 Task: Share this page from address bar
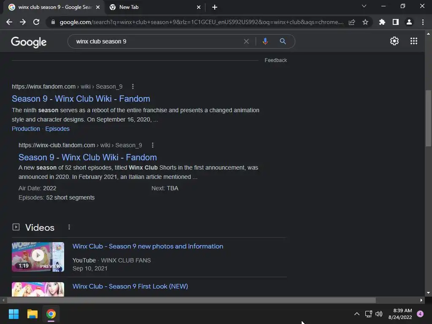click(x=352, y=22)
